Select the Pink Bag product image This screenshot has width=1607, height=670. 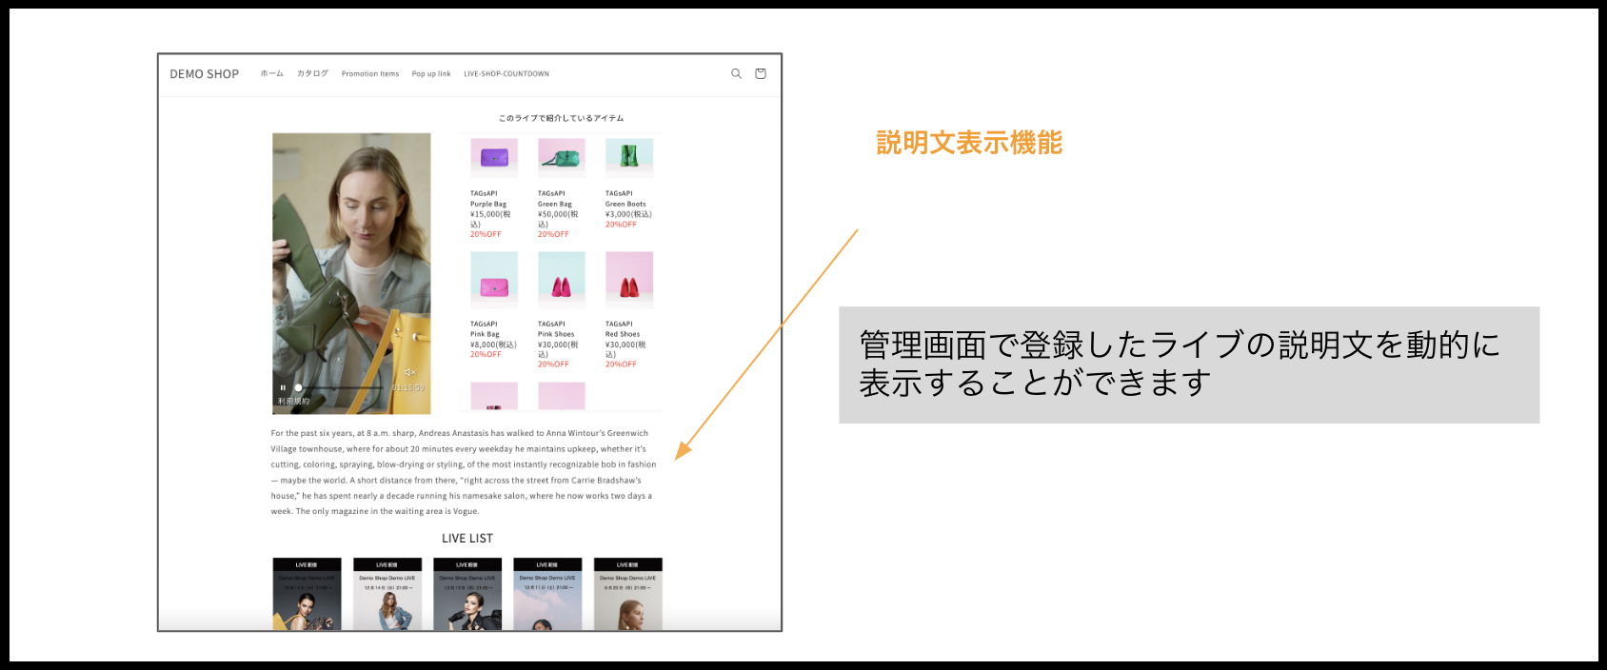[x=494, y=280]
